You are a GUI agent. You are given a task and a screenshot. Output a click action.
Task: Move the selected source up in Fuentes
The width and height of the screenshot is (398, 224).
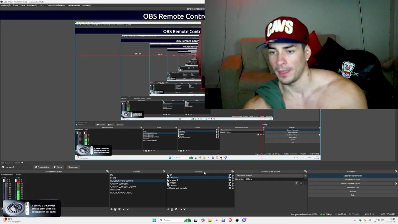pyautogui.click(x=181, y=209)
